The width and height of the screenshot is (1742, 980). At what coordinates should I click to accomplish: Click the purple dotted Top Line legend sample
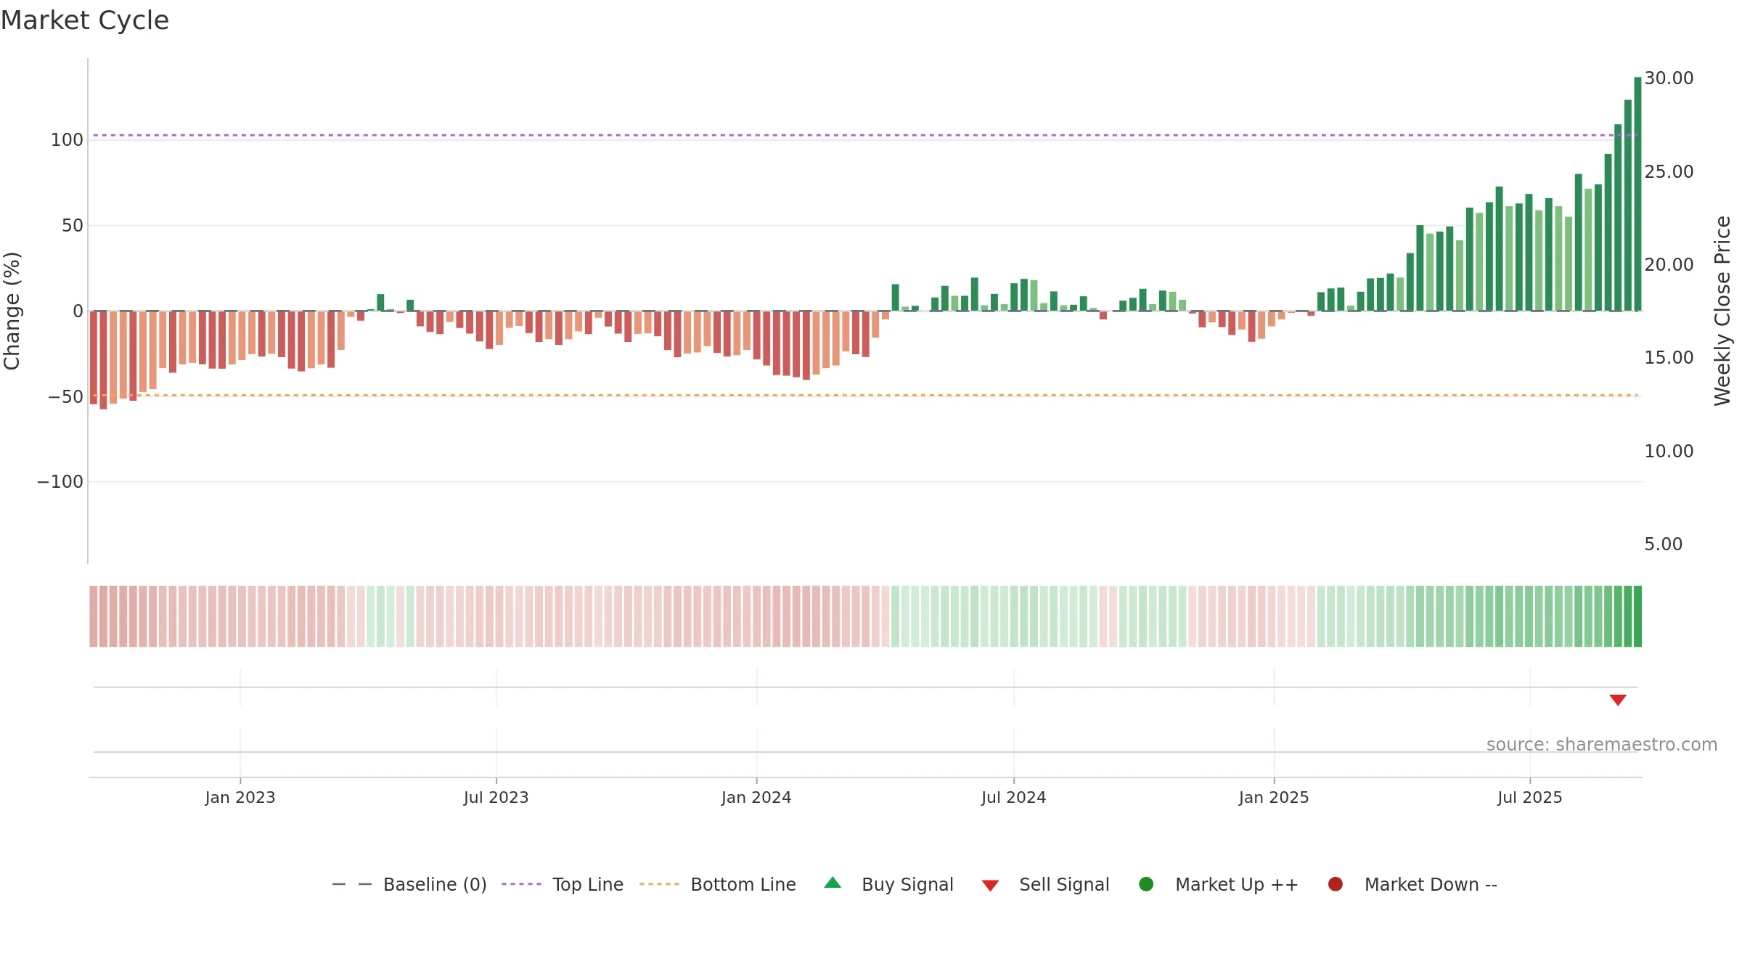521,884
